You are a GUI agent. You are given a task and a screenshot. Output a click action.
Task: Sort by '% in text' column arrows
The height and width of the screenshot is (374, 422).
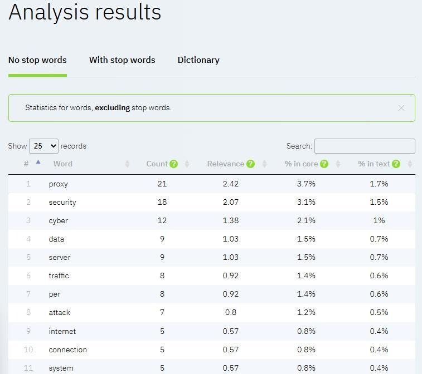[x=410, y=164]
